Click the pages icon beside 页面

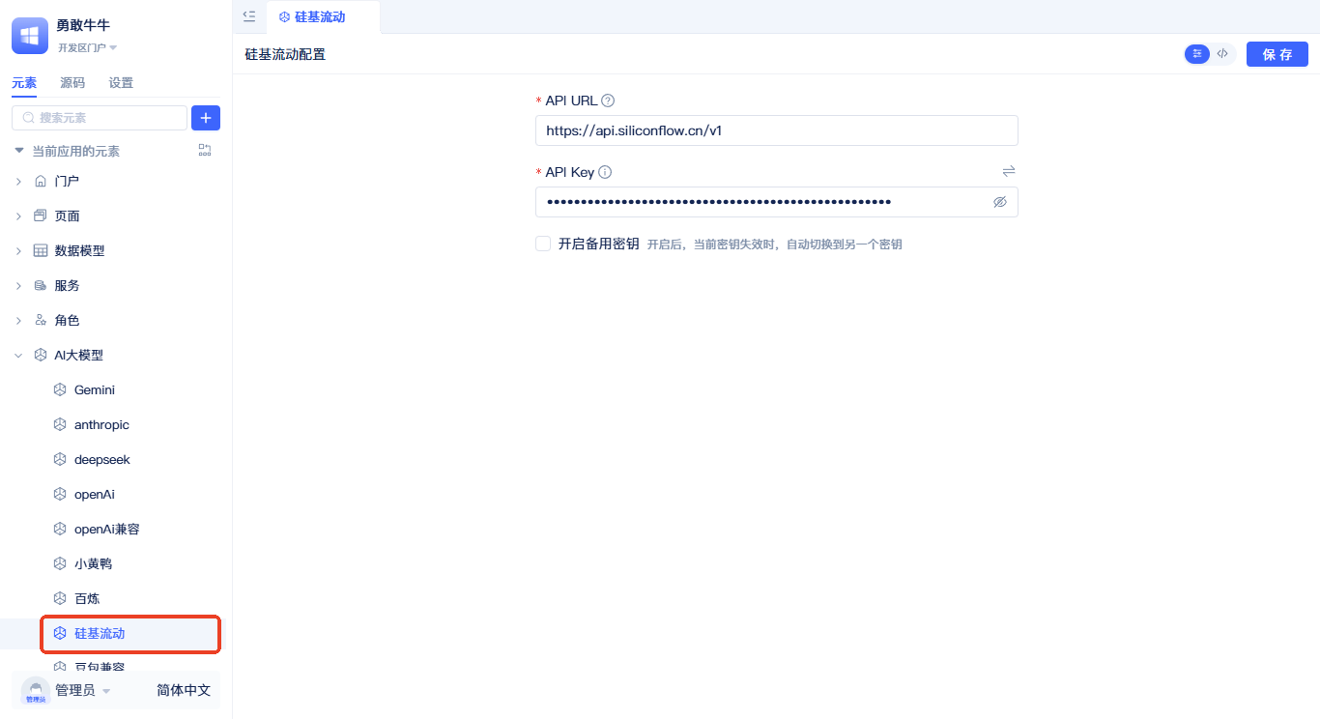(x=41, y=216)
